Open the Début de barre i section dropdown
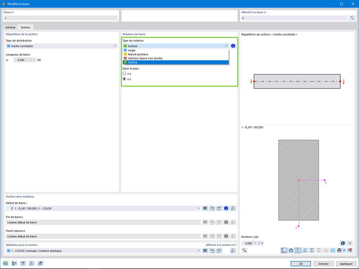This screenshot has height=269, width=359. (x=198, y=208)
